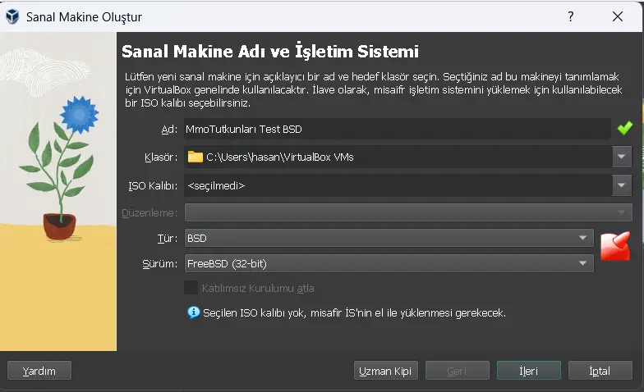This screenshot has height=392, width=644.
Task: Proceed with the İleri button
Action: 529,371
